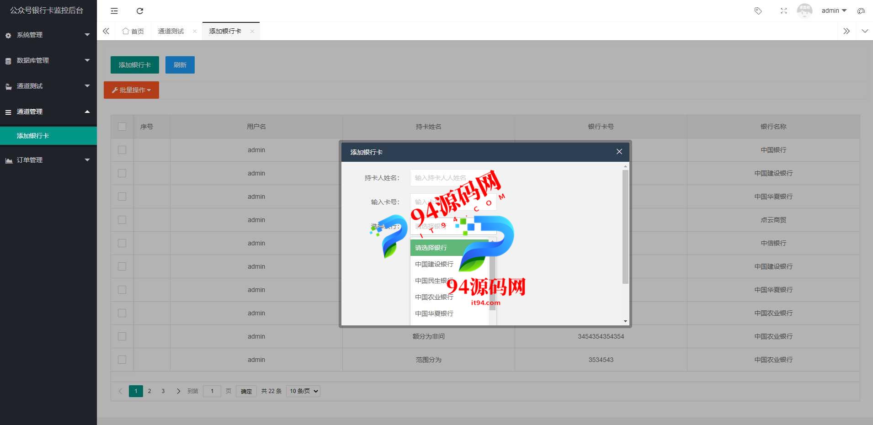Check the first 中国华夏银行 row checkbox
The width and height of the screenshot is (873, 425).
[122, 197]
